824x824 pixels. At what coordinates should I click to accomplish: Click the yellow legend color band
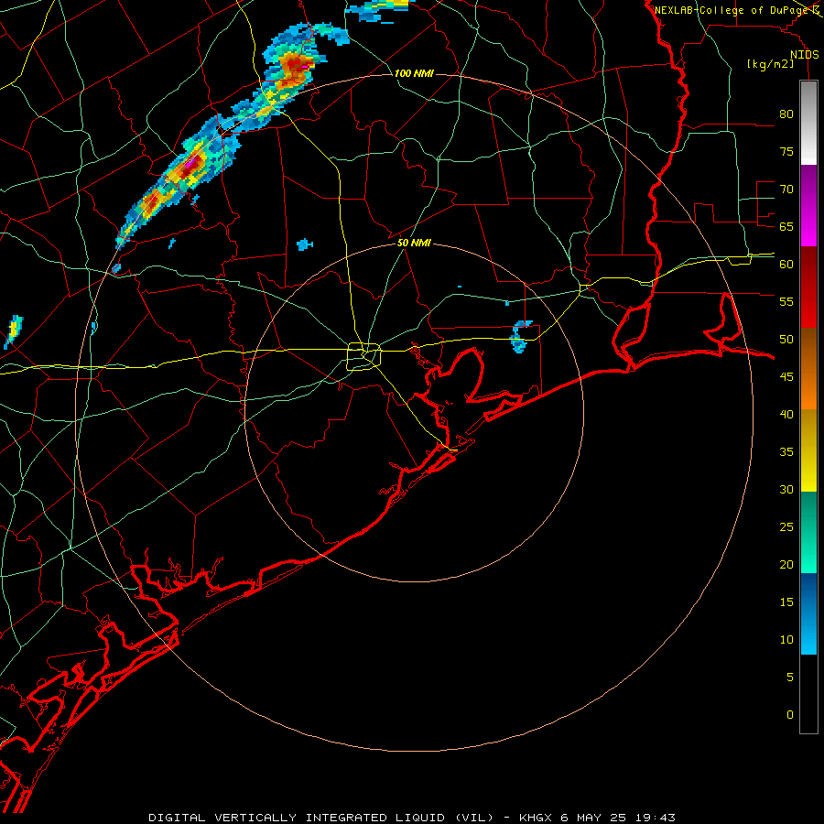(x=808, y=450)
